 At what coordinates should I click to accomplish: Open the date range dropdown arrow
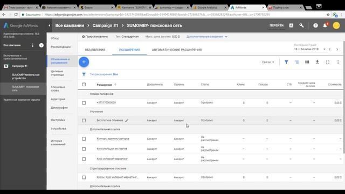[x=325, y=49]
